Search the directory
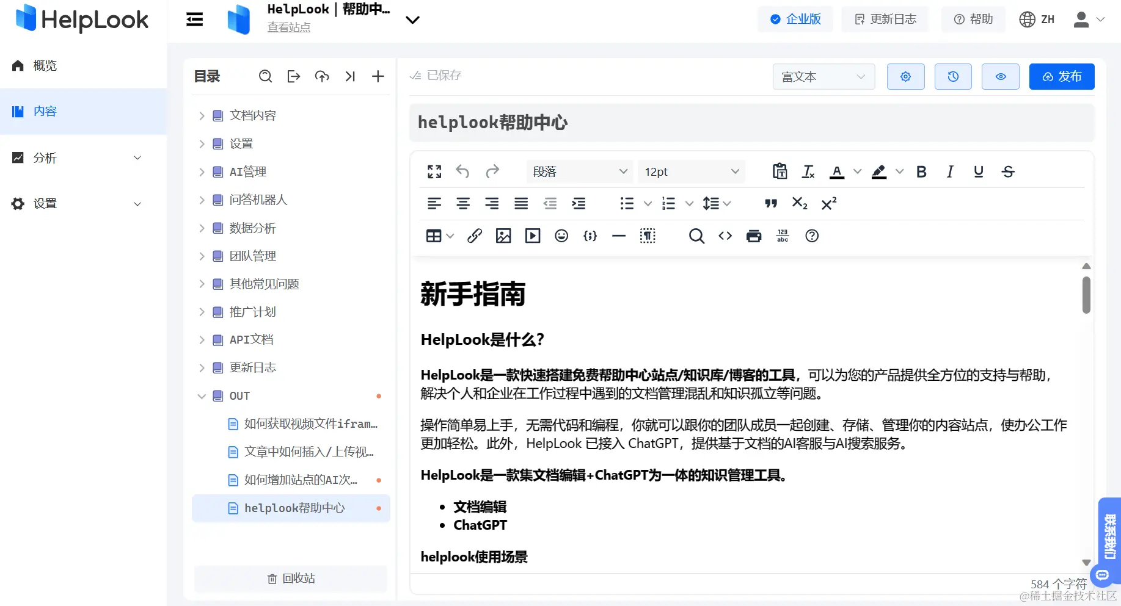This screenshot has height=606, width=1121. [265, 76]
